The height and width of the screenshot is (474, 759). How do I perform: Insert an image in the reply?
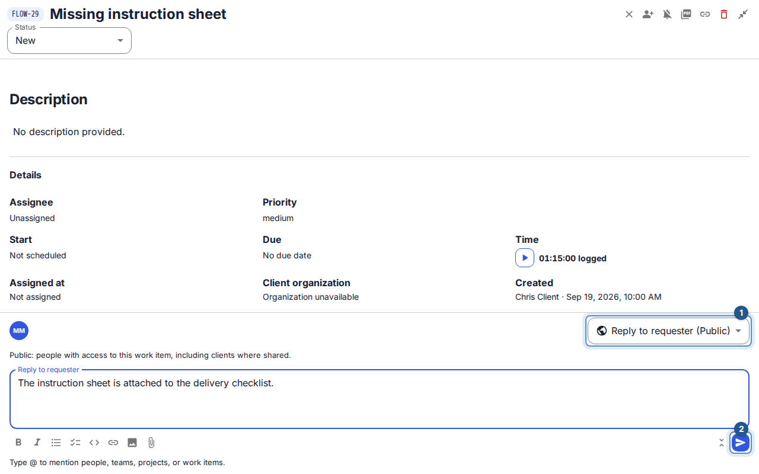point(132,442)
